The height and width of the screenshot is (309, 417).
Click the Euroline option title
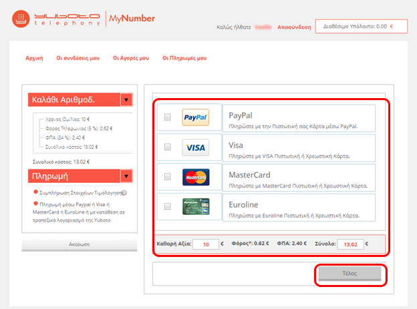click(x=243, y=205)
